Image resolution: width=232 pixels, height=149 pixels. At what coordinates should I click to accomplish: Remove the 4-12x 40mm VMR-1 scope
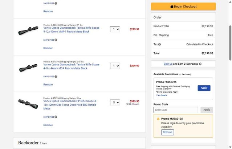click(x=48, y=48)
